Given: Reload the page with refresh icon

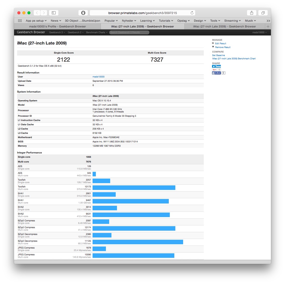Looking at the screenshot, I should (x=192, y=13).
